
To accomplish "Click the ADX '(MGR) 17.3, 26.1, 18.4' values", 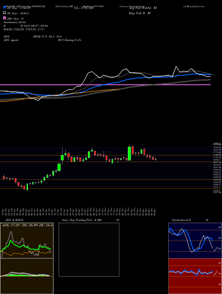I will tap(47, 37).
